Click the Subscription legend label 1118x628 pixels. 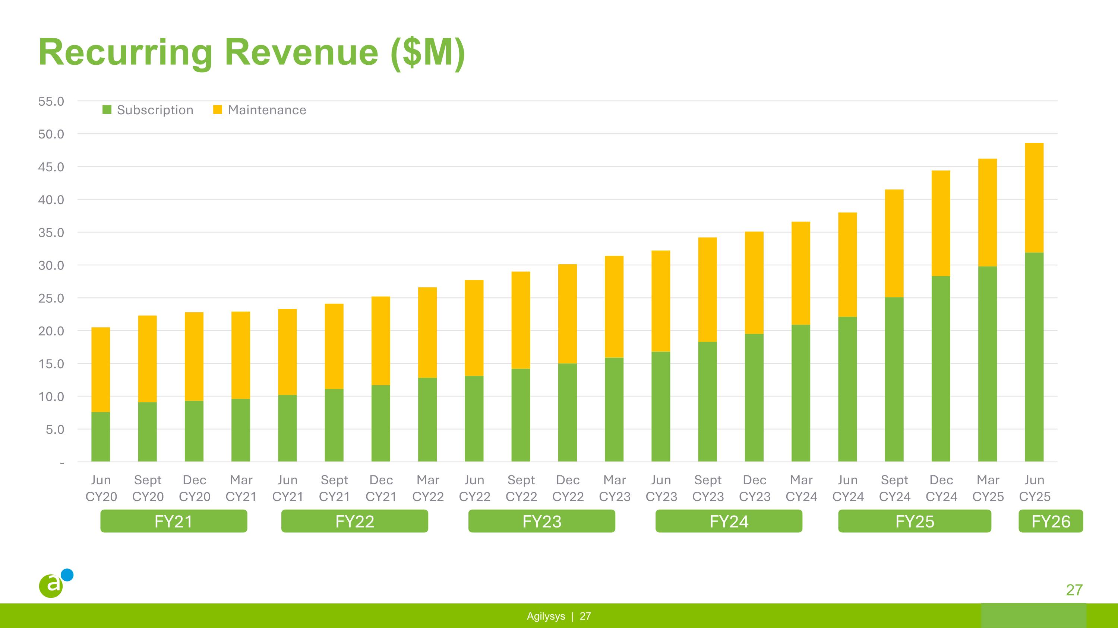(x=155, y=110)
